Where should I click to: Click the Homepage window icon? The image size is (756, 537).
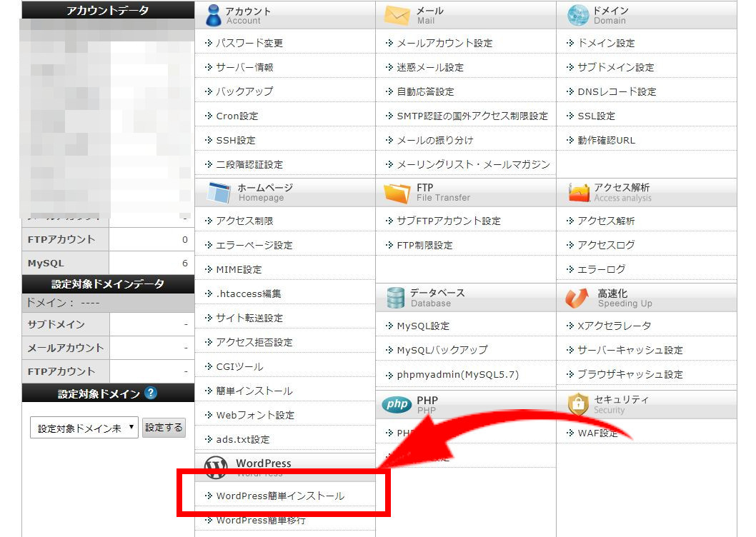coord(219,192)
